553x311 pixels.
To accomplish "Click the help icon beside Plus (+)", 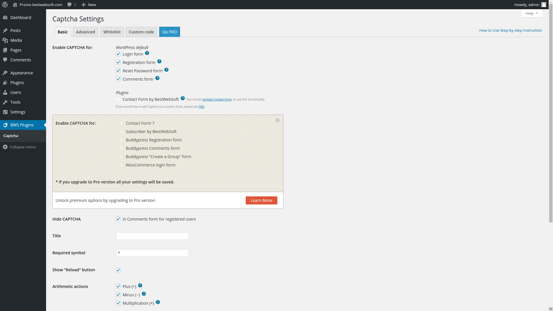I will [x=140, y=285].
